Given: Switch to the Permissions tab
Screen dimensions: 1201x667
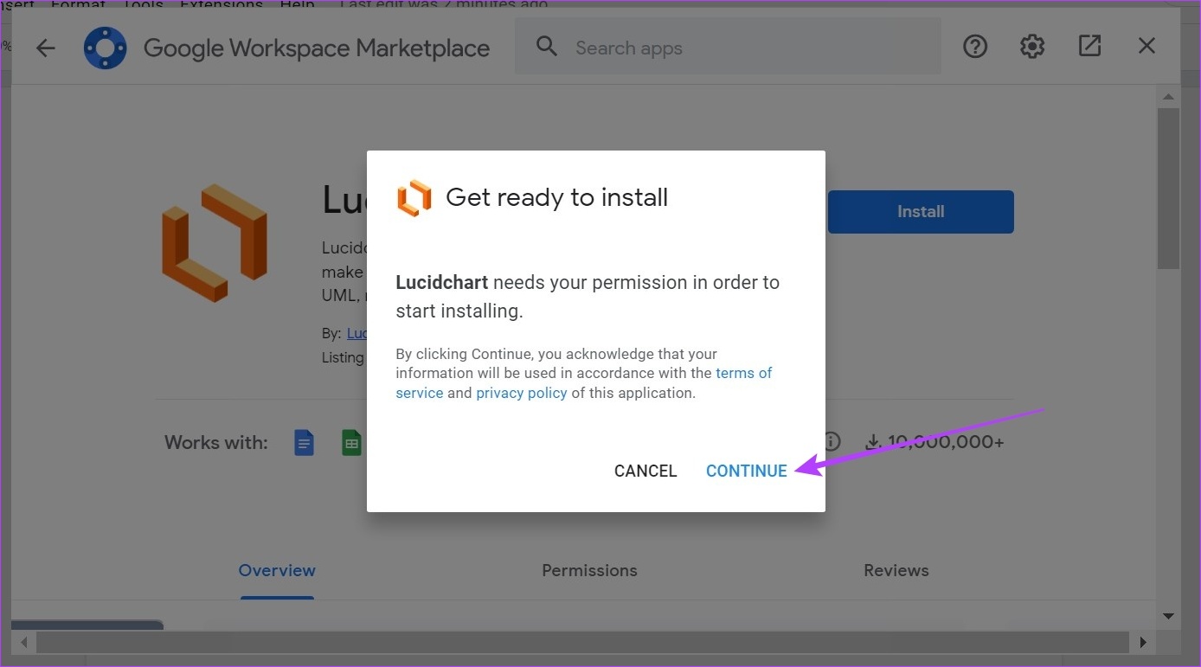Looking at the screenshot, I should pos(589,570).
